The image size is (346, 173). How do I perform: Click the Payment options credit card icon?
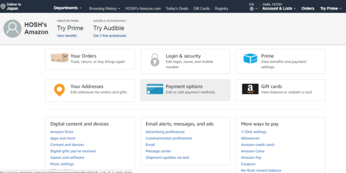[x=155, y=89]
